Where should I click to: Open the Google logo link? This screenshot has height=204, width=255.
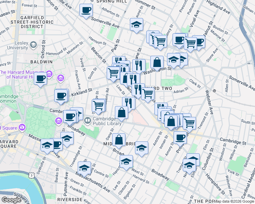tap(11, 200)
